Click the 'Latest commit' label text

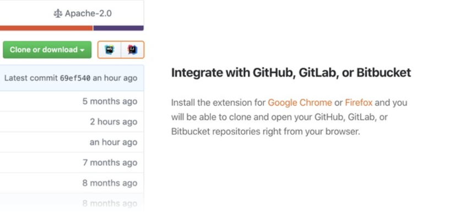[x=31, y=78]
